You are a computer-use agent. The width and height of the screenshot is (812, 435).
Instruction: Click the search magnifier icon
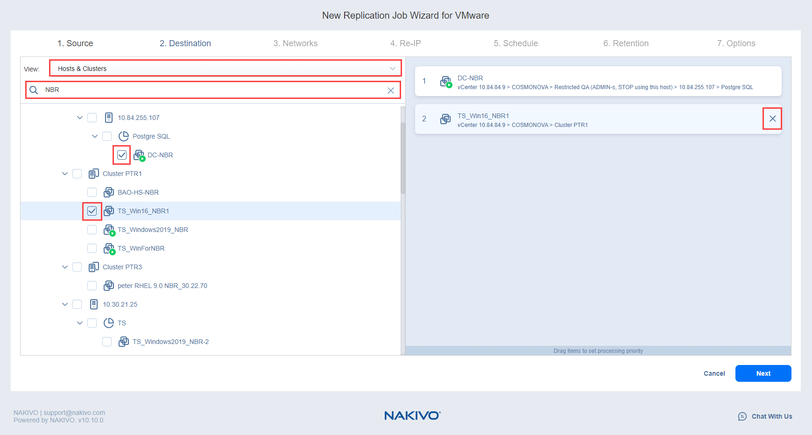34,90
